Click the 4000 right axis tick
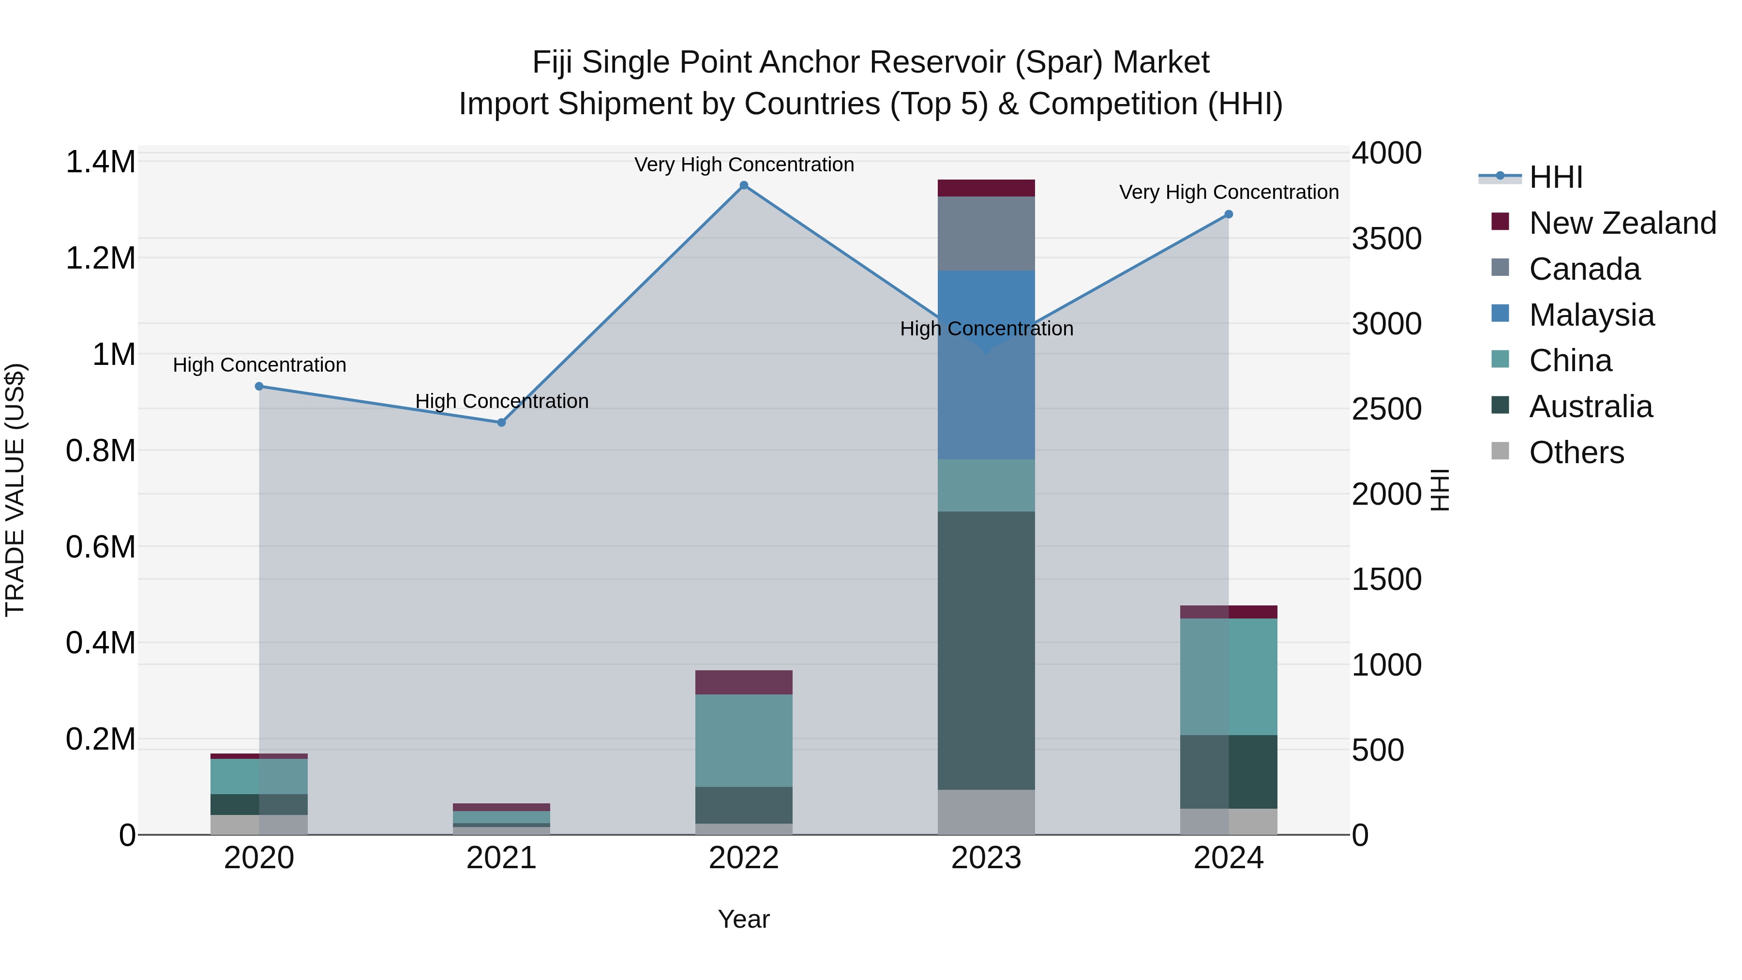 [1387, 153]
